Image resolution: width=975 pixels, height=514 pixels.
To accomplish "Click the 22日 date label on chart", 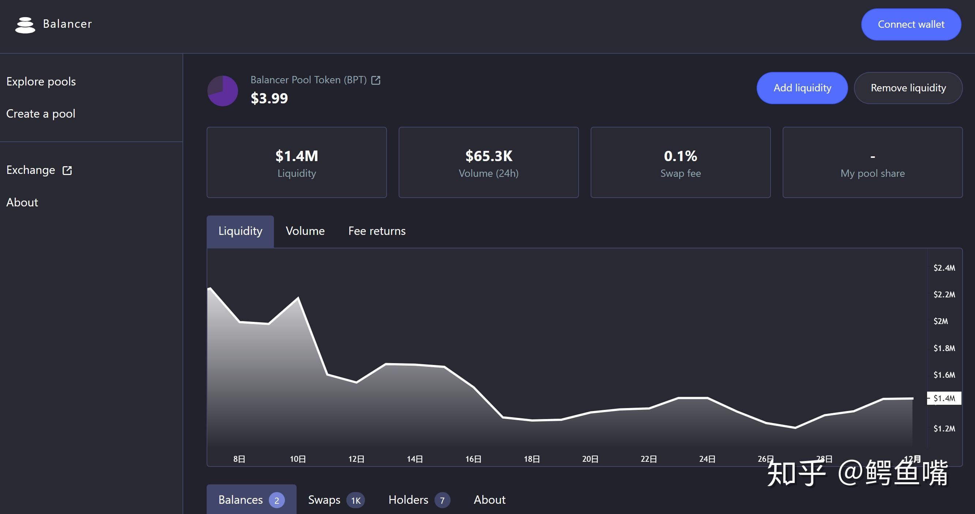I will pyautogui.click(x=649, y=459).
